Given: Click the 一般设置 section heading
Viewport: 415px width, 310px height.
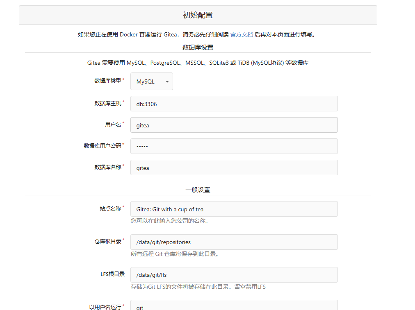Looking at the screenshot, I should point(198,190).
